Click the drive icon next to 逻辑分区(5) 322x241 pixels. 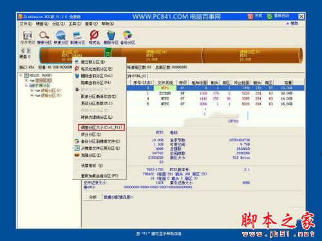click(38, 96)
